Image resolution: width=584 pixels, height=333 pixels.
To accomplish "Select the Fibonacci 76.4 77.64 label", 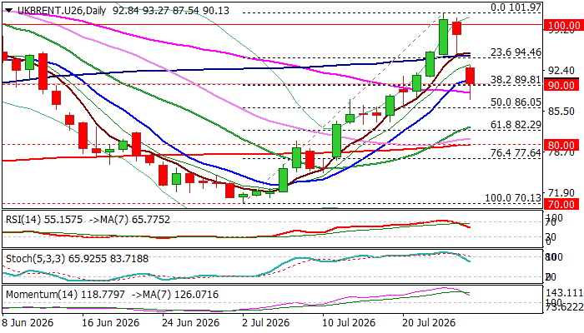I will pyautogui.click(x=516, y=152).
